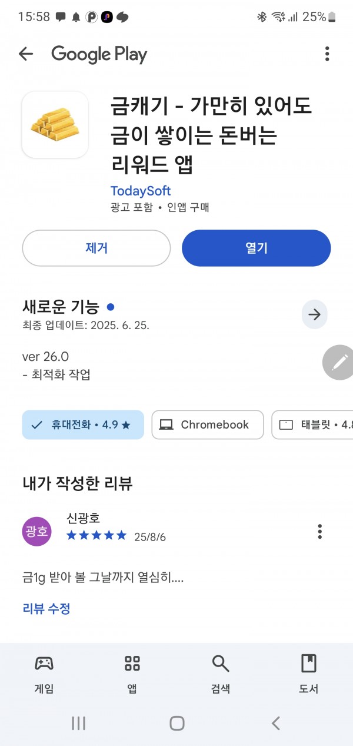Select the Chromebook device chip
353x746 pixels.
(x=208, y=425)
